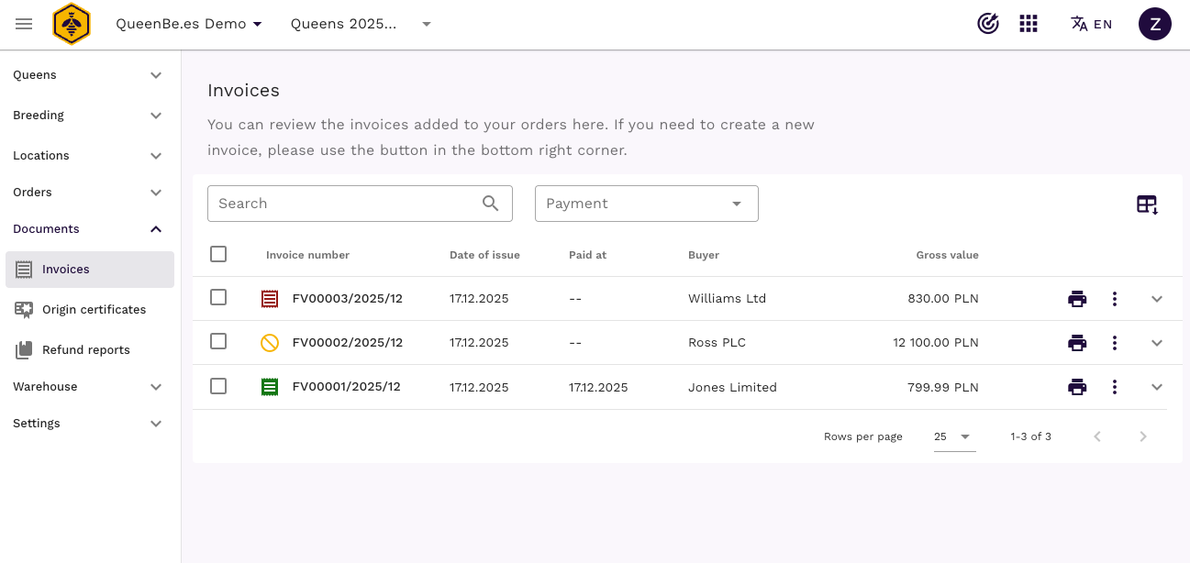Click the QueenBe.es bee logo

coord(71,24)
